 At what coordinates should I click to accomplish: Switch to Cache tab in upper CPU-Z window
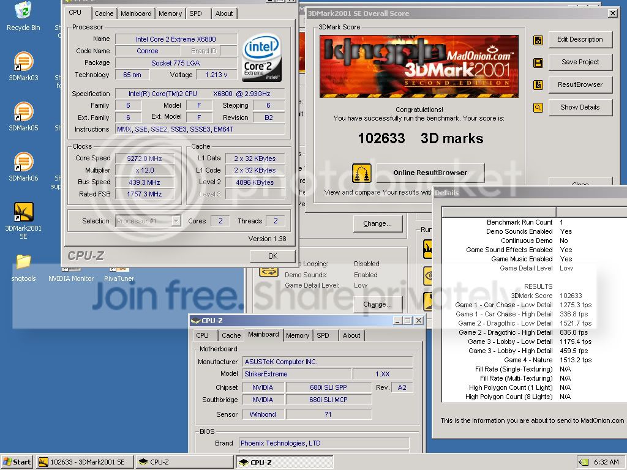104,13
